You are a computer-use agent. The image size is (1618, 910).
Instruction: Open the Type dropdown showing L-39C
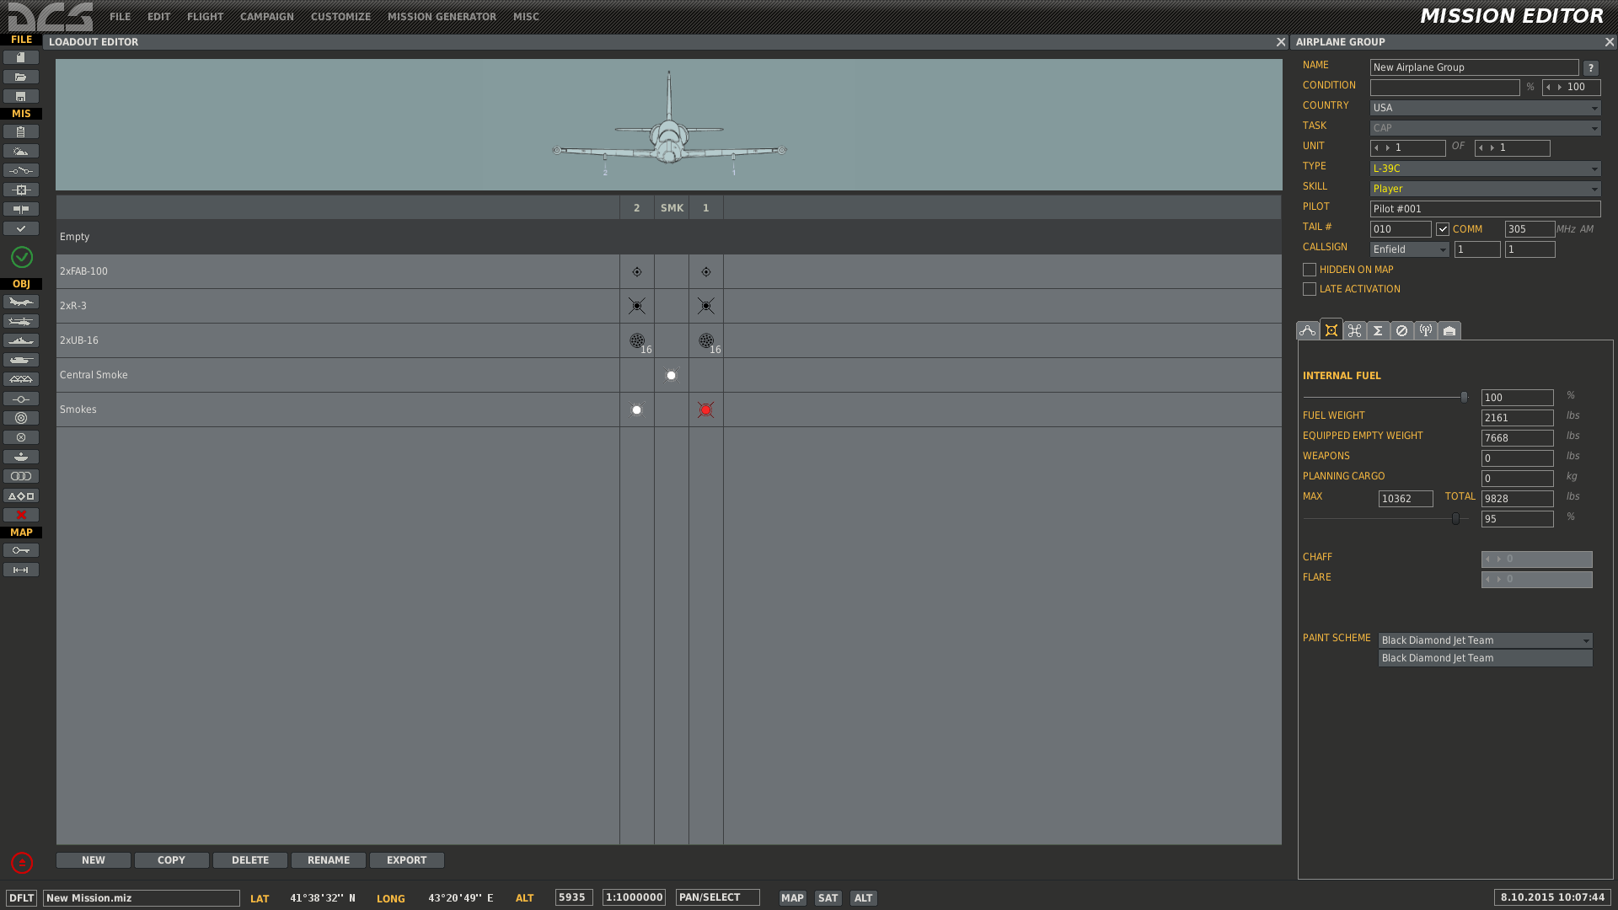pyautogui.click(x=1486, y=169)
